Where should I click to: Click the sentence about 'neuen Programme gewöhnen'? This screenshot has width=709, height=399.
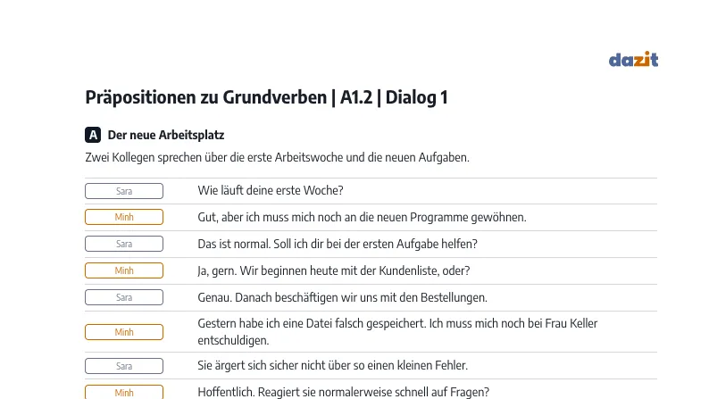(362, 217)
